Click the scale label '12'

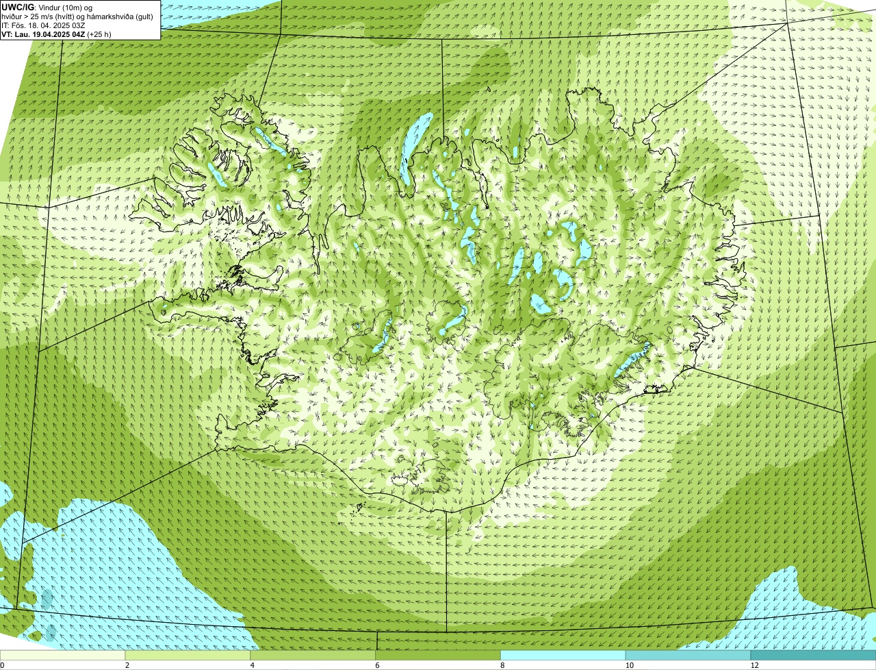pyautogui.click(x=753, y=665)
